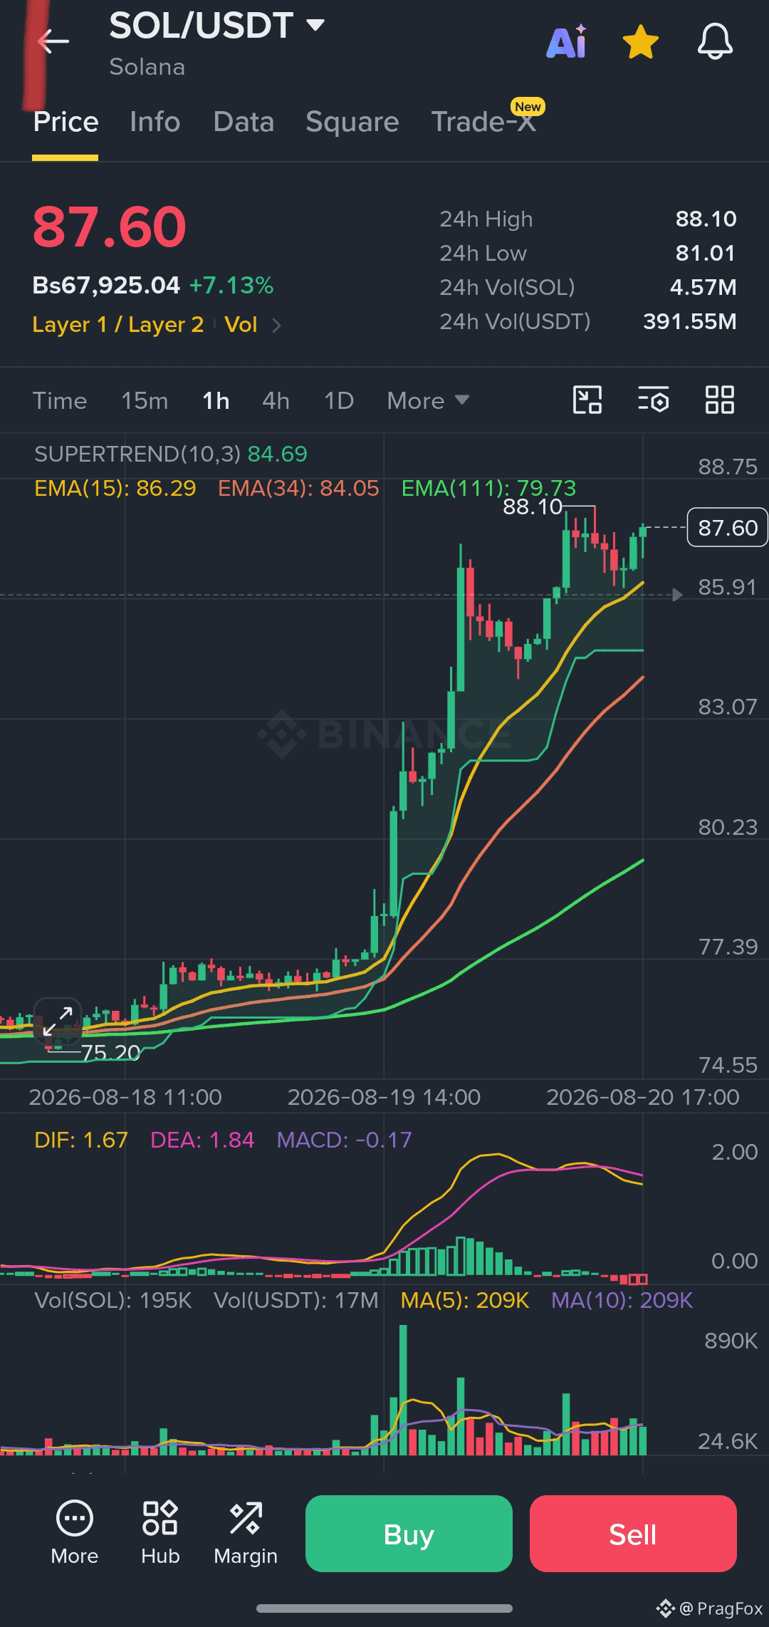
Task: Tap the green Buy button
Action: pos(409,1534)
